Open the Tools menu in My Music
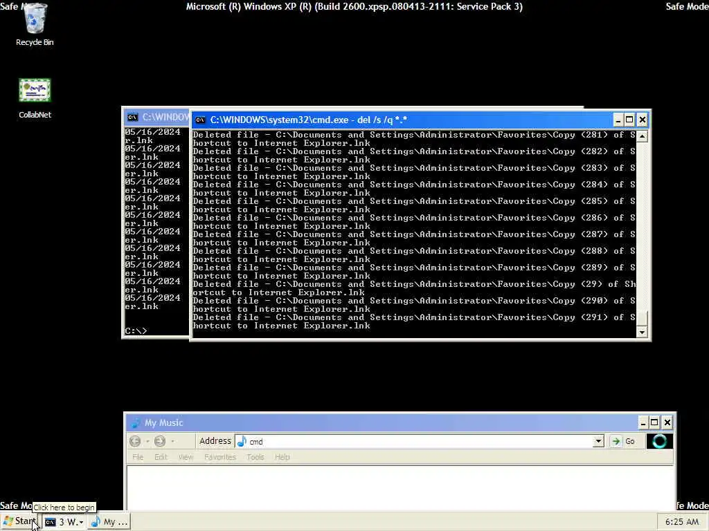The height and width of the screenshot is (531, 709). 255,457
